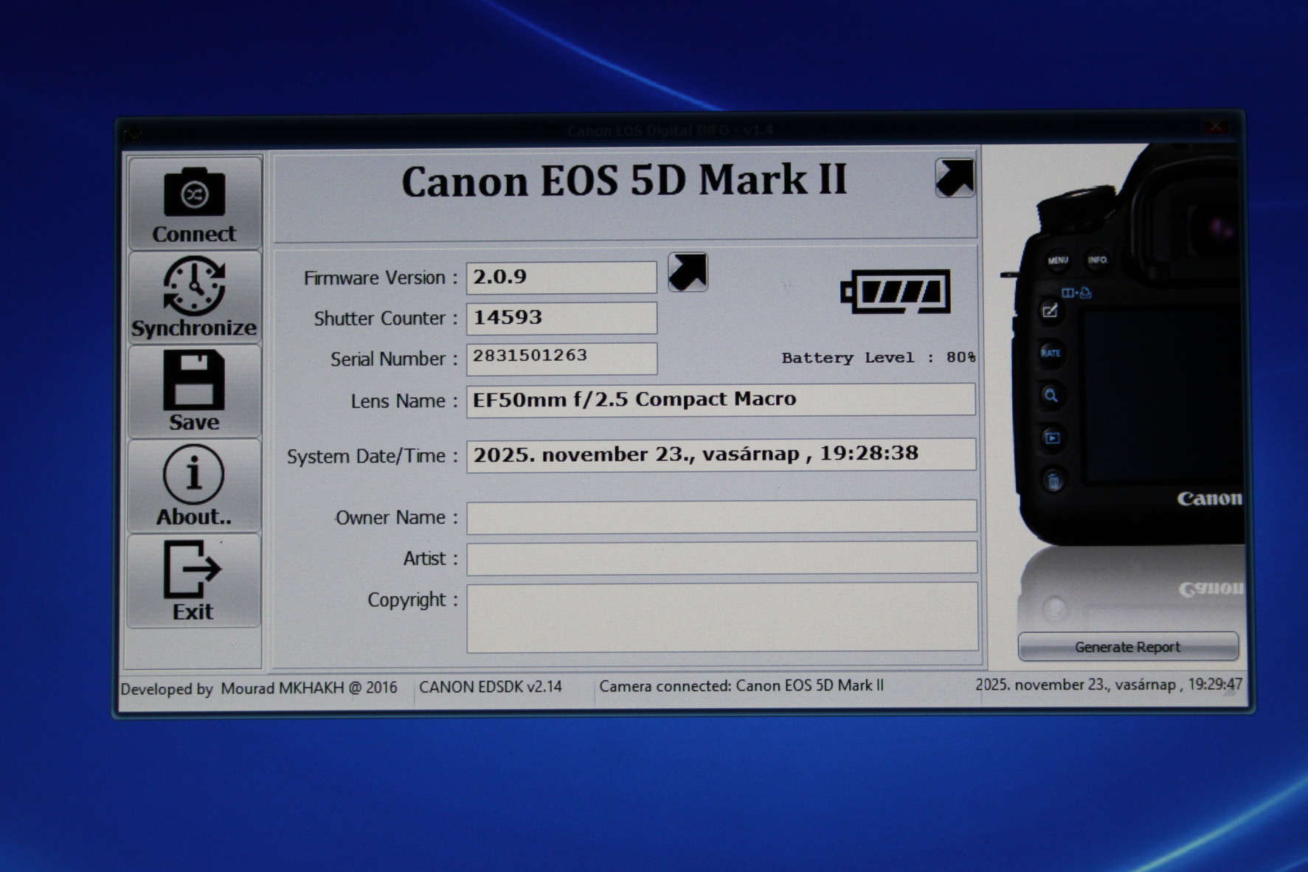Focus the Copyright text box
This screenshot has height=872, width=1308.
722,617
